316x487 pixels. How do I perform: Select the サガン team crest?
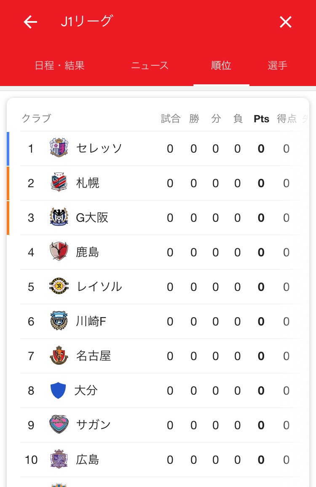pyautogui.click(x=59, y=424)
